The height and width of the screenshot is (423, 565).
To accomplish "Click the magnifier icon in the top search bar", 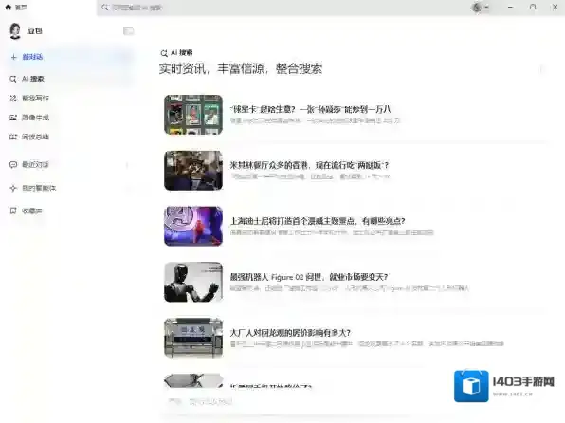I will coord(105,8).
